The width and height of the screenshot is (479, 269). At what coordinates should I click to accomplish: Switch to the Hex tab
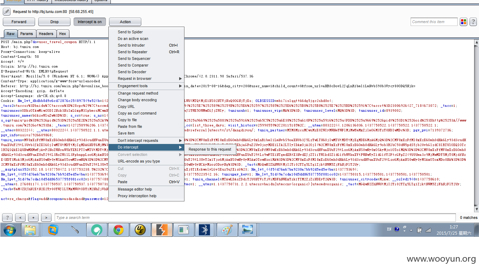[63, 34]
